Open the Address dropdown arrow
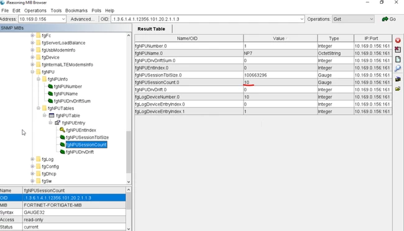 (63, 19)
